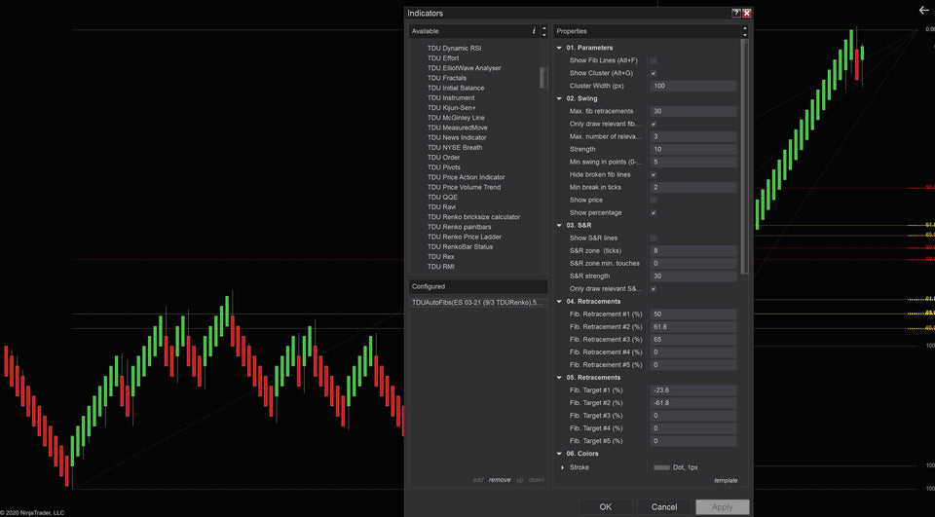Image resolution: width=935 pixels, height=517 pixels.
Task: Collapse the 04. Retracements section
Action: (560, 301)
